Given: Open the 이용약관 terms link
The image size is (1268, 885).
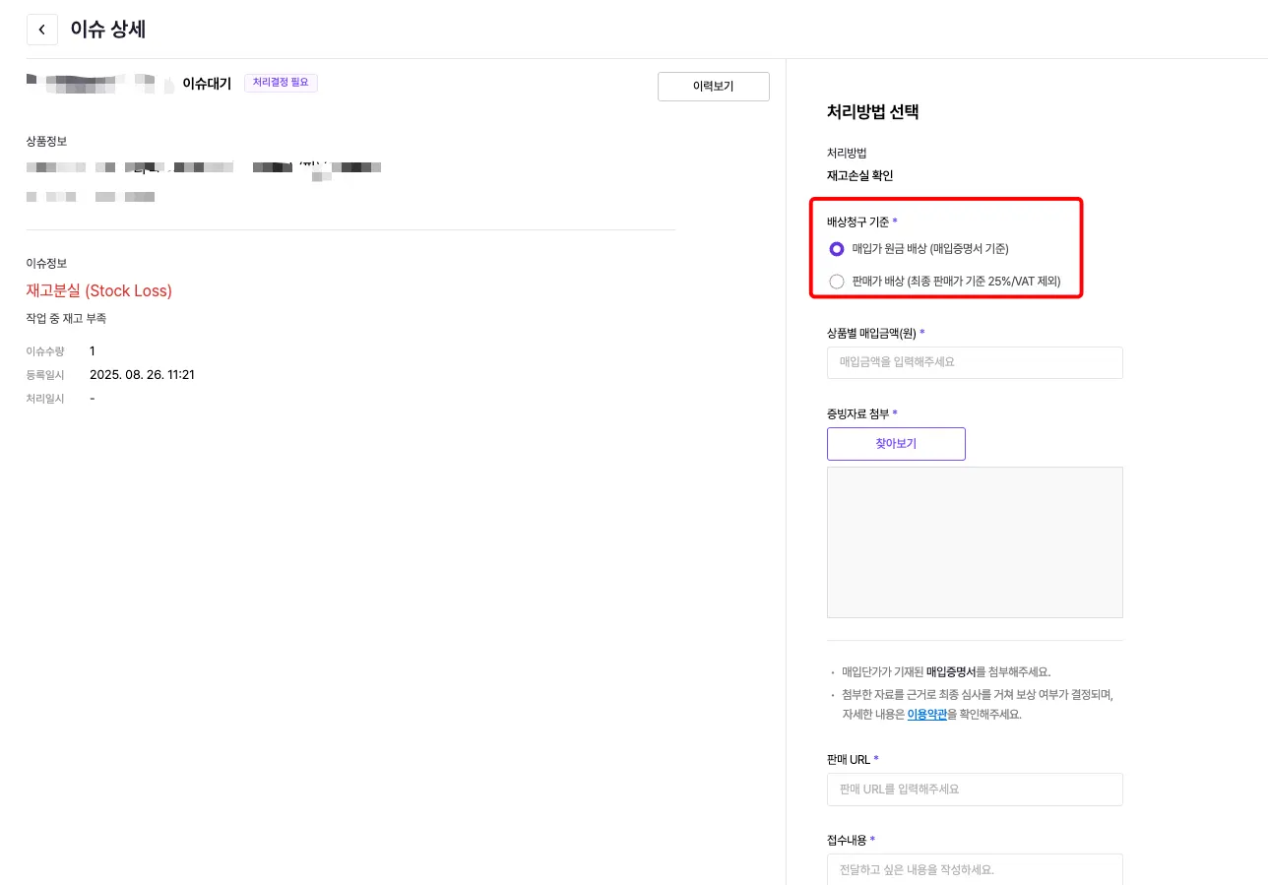Looking at the screenshot, I should coord(926,715).
